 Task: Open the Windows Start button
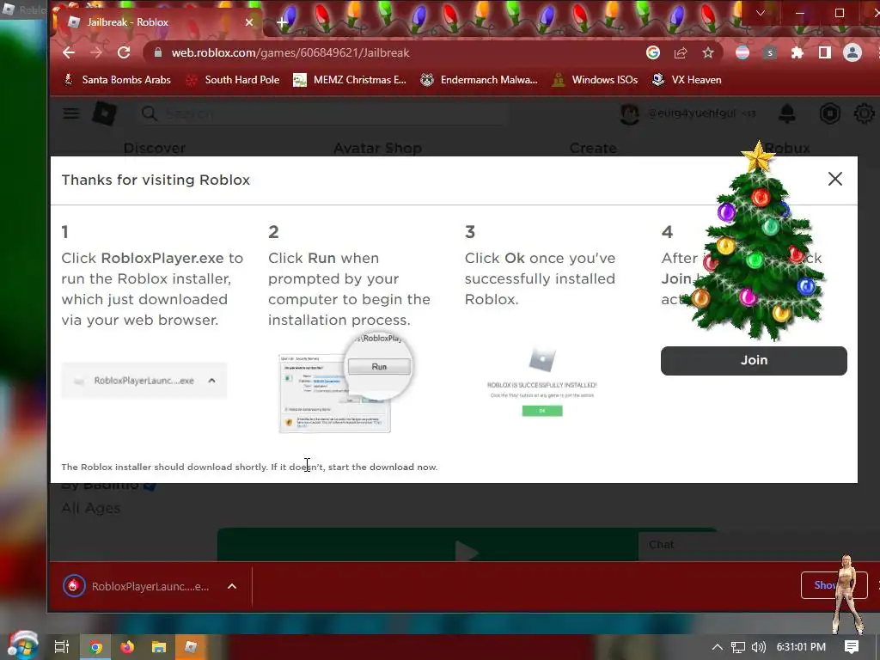(23, 646)
